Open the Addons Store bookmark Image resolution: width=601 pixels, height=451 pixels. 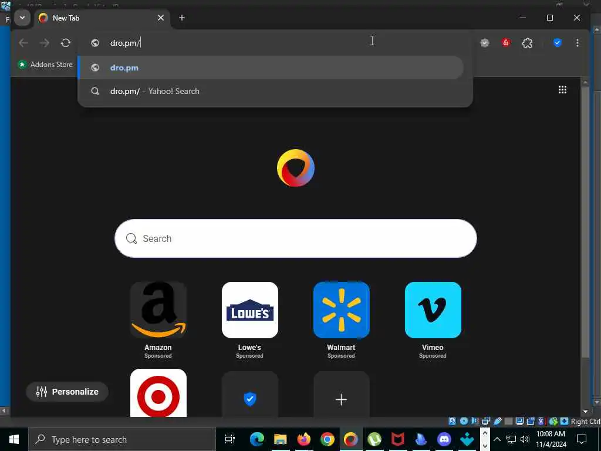45,65
